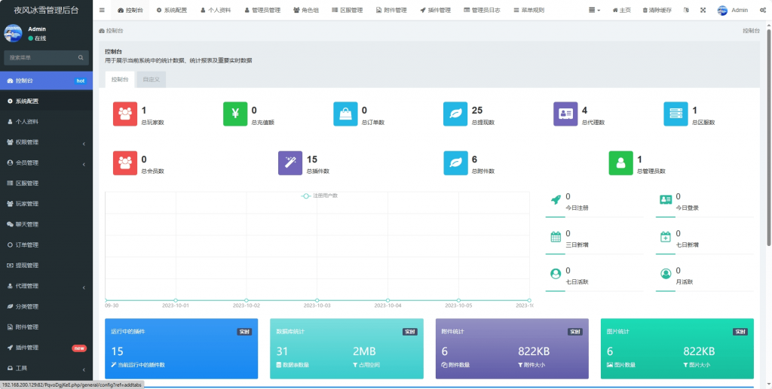The width and height of the screenshot is (772, 389).
Task: Click 清除缓存 in top bar
Action: [657, 10]
